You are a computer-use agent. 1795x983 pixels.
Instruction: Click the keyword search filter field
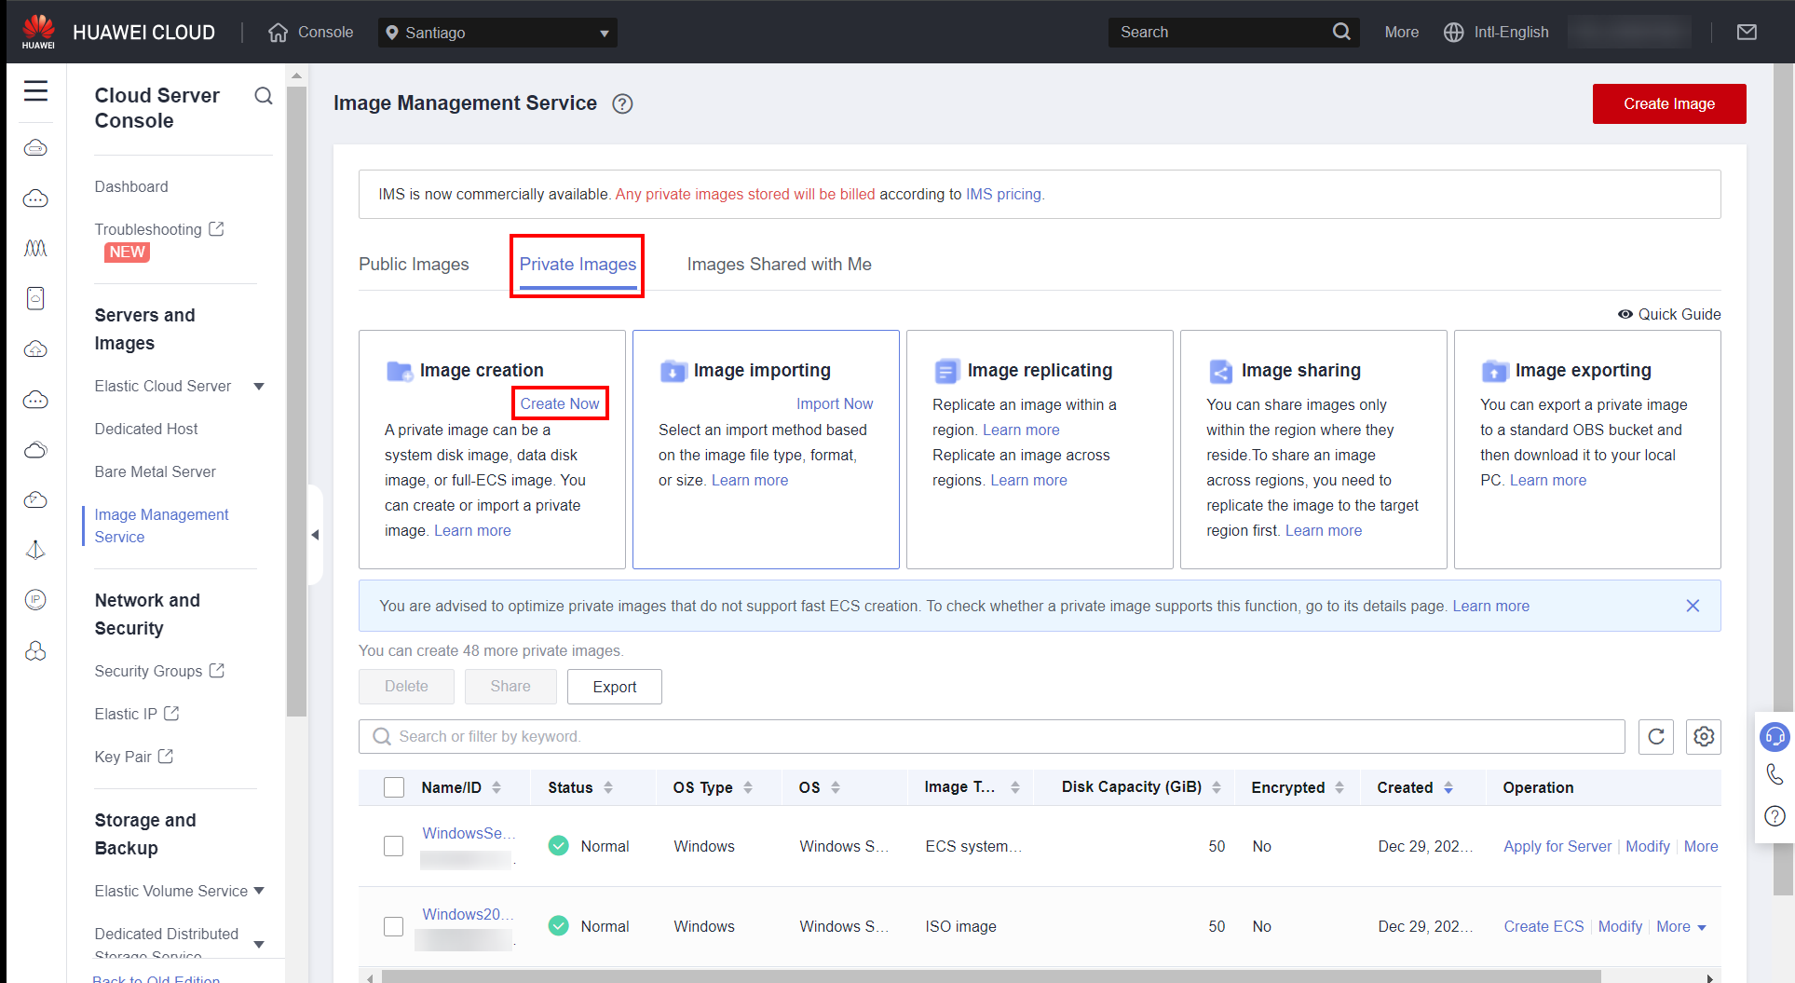(991, 736)
